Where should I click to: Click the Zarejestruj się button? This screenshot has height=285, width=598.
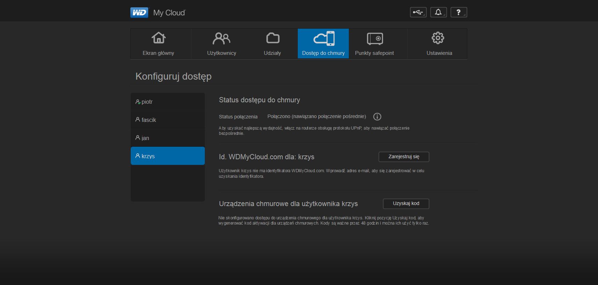(x=404, y=157)
